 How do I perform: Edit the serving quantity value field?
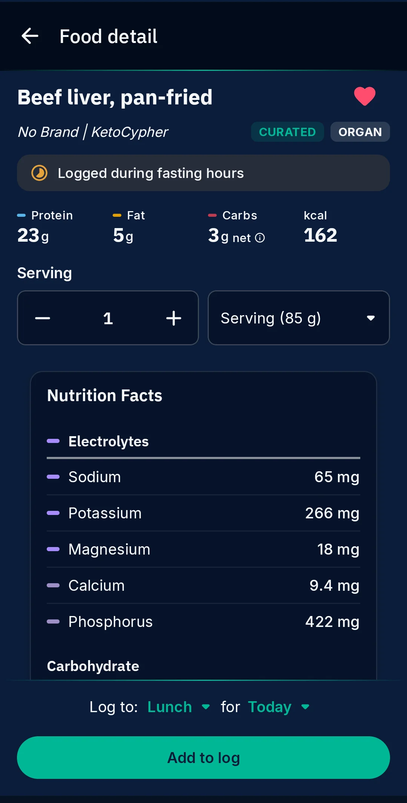click(108, 318)
